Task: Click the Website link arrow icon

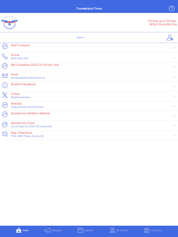Action: click(x=5, y=105)
